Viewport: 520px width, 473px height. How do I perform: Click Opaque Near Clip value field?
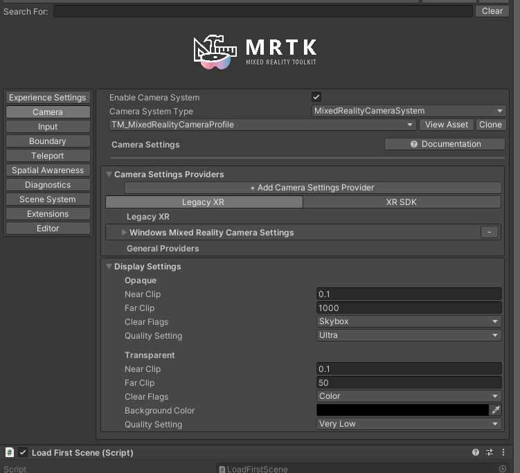click(x=409, y=294)
